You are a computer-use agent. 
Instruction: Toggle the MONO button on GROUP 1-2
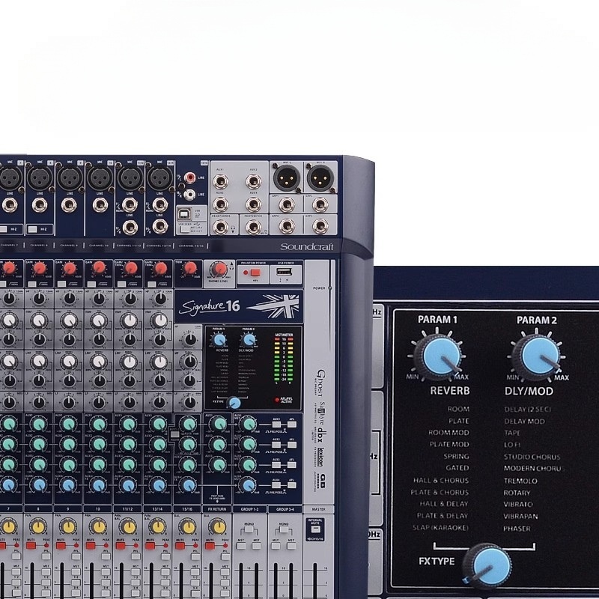(249, 530)
